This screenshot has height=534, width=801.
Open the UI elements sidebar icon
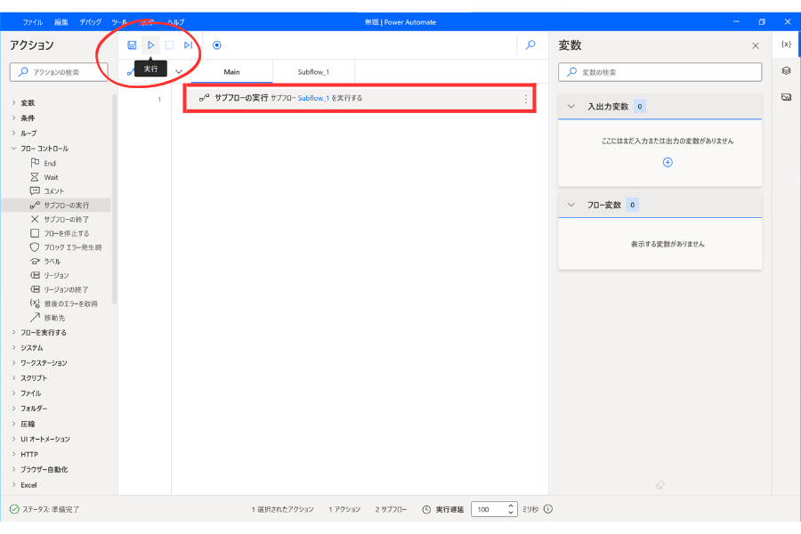pyautogui.click(x=786, y=70)
